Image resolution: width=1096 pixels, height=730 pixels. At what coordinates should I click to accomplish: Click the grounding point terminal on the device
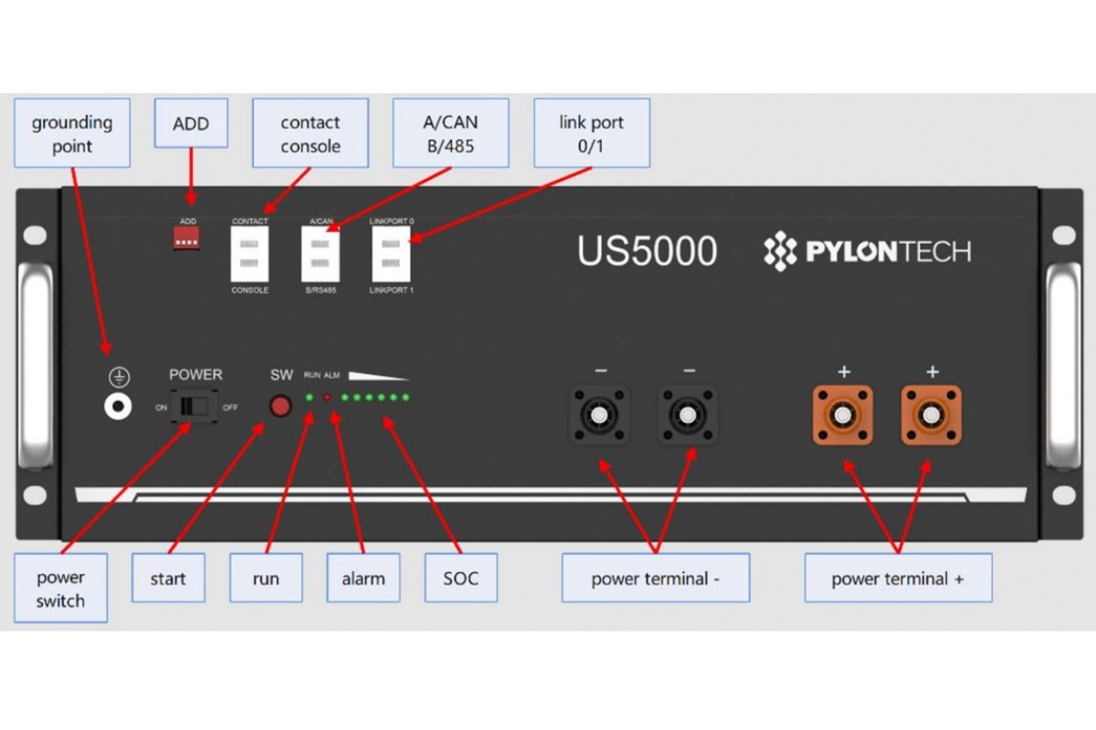[118, 406]
